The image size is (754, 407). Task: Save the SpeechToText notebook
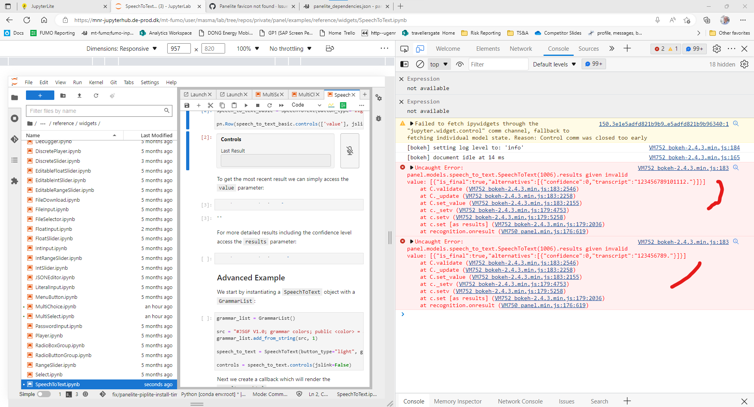187,105
